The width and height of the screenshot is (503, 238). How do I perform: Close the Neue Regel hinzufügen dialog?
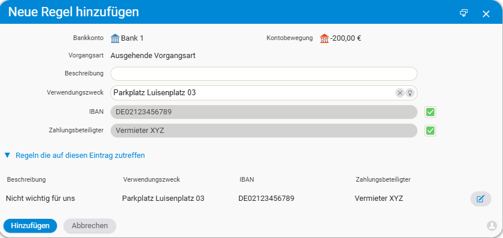[x=486, y=13]
